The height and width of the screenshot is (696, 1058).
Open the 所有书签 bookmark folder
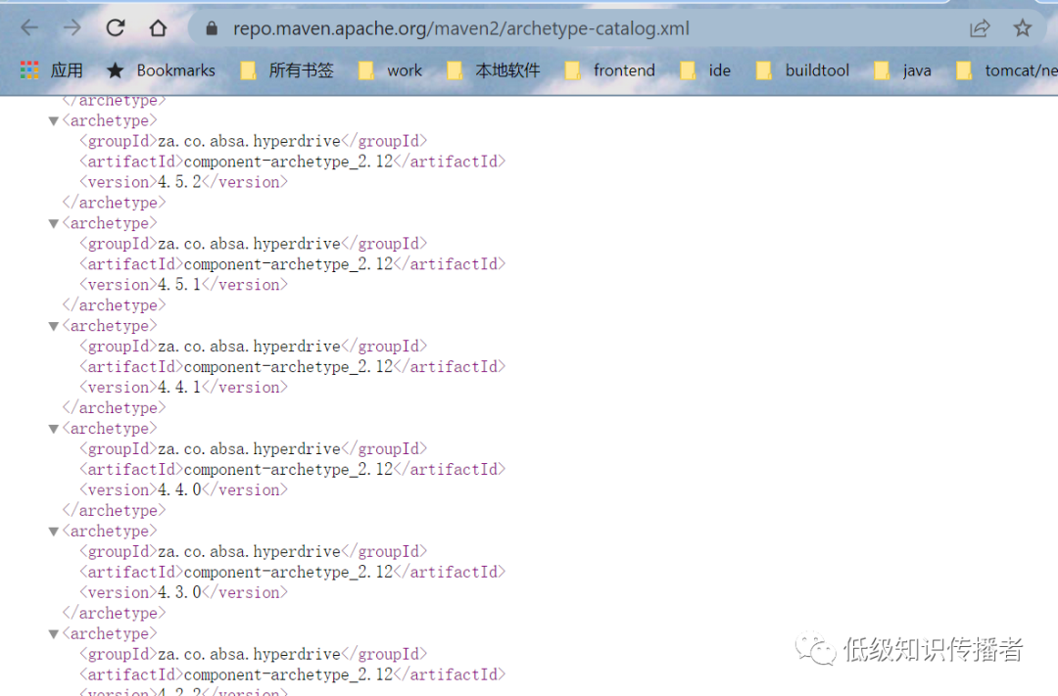coord(287,70)
